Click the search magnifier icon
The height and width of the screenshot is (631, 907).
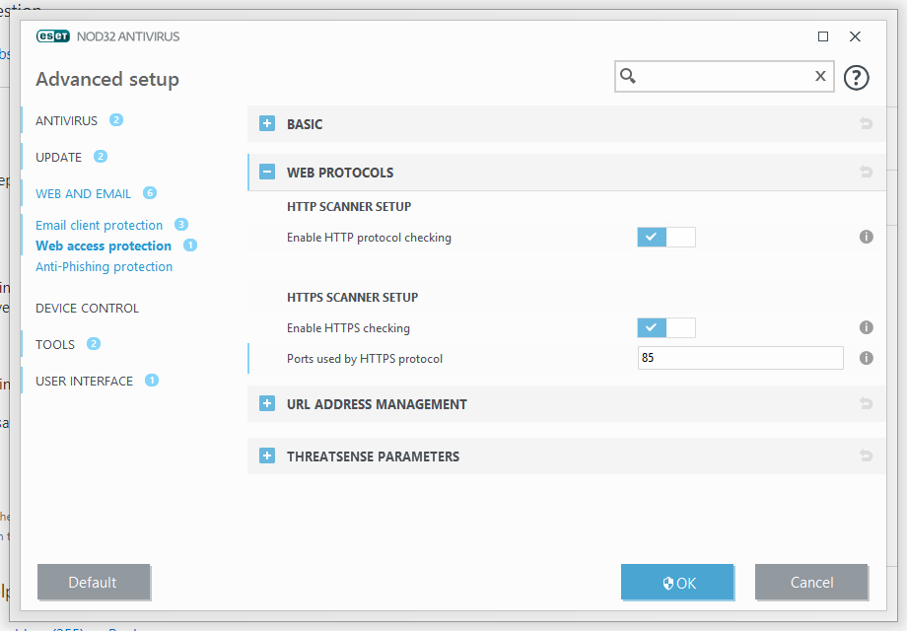628,76
